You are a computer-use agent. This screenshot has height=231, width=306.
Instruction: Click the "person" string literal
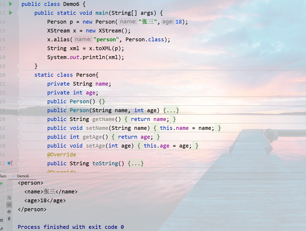[106, 39]
